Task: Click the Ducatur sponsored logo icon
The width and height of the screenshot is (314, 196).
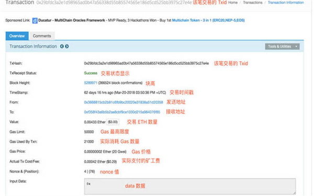Action: click(35, 20)
